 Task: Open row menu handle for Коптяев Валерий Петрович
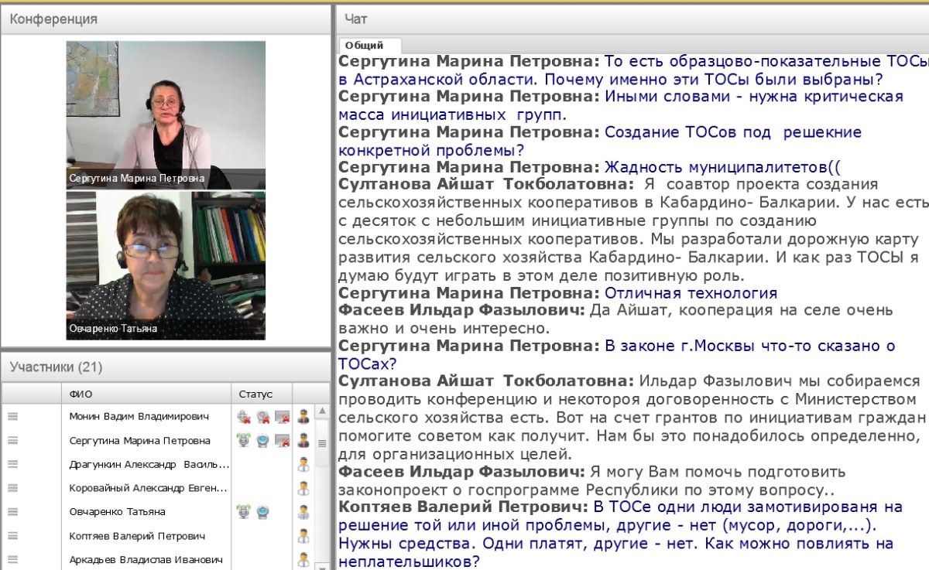click(12, 535)
